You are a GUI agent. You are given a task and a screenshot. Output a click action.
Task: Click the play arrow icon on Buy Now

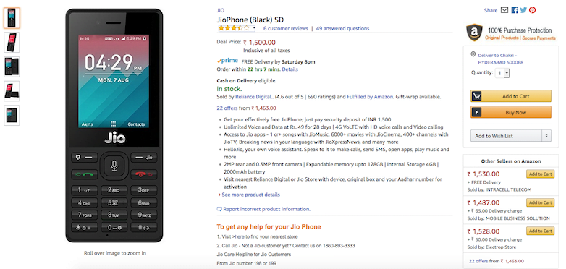pos(476,113)
